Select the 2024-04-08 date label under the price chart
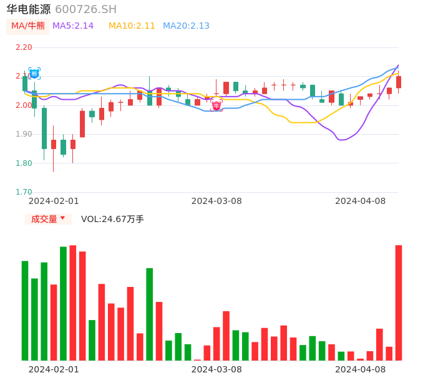Viewport: 428px width, 378px height. (361, 201)
